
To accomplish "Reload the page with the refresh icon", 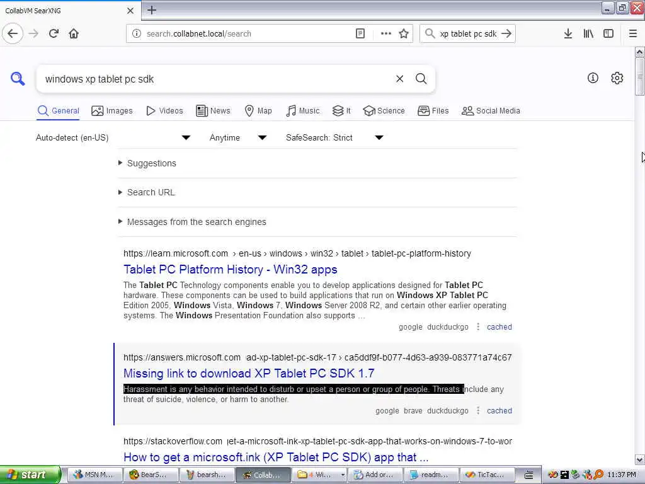I will tap(54, 34).
